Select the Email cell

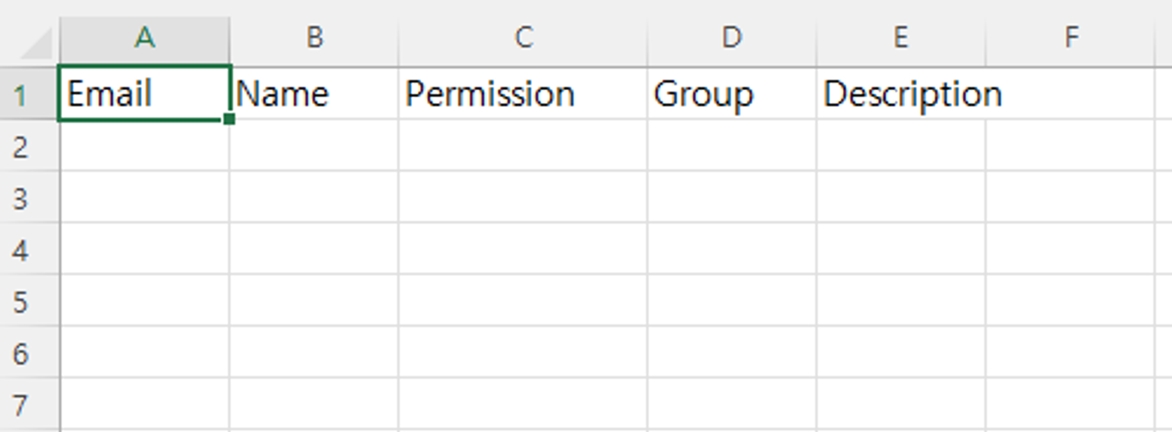pos(144,94)
